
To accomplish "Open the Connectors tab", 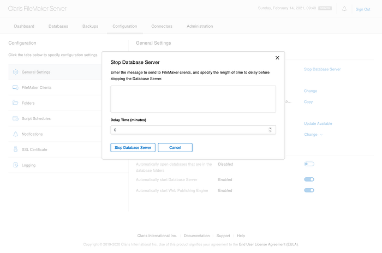I will 162,26.
